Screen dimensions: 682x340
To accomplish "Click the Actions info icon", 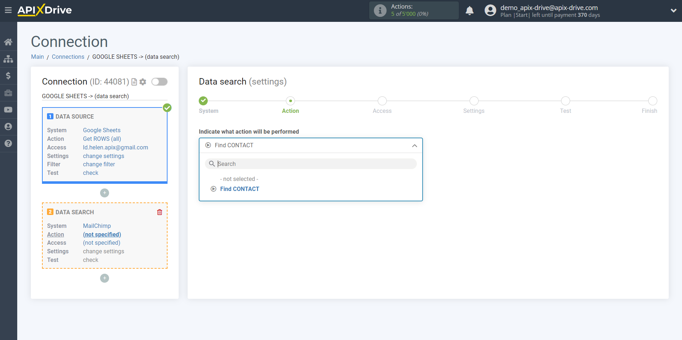I will tap(380, 10).
